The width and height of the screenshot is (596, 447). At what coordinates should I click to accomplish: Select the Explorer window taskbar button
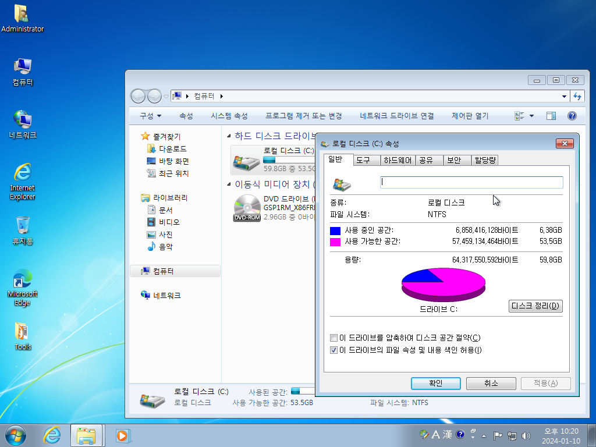pyautogui.click(x=86, y=435)
